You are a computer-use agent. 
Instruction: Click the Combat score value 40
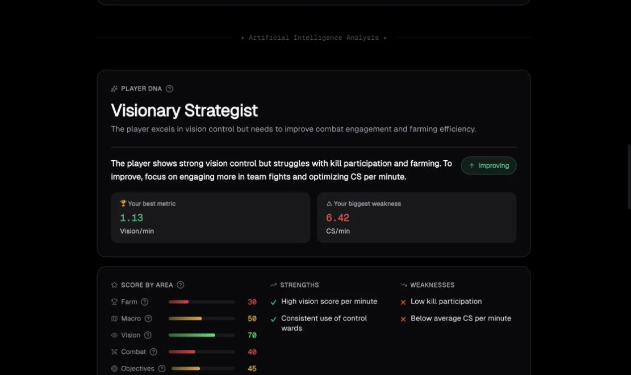(252, 352)
